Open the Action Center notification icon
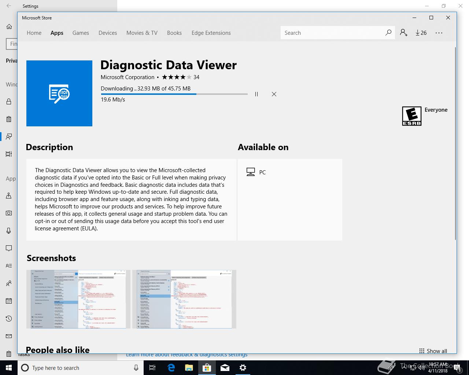Viewport: 469px width, 375px height. pos(458,368)
